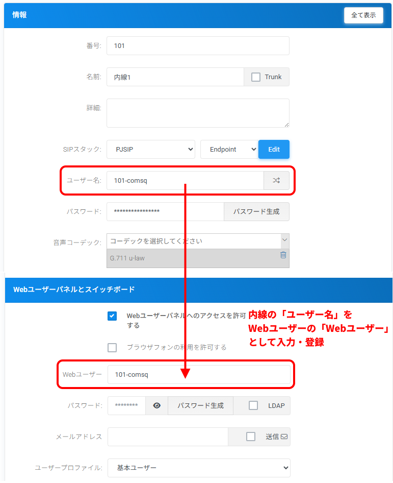Viewport: 393px width, 483px height.
Task: Tick the 送信 mail checkbox
Action: [x=251, y=437]
